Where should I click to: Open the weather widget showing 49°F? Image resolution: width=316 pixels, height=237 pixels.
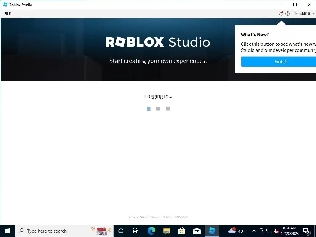[237, 231]
